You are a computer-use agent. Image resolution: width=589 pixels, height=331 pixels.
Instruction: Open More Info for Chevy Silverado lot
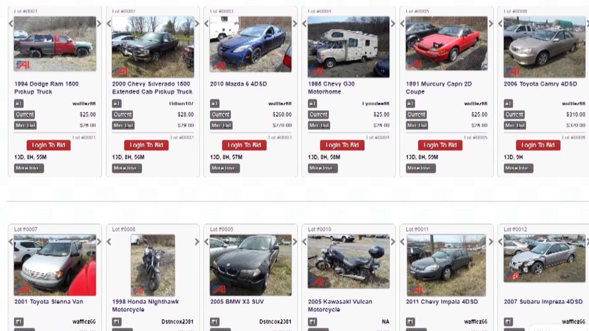(127, 168)
